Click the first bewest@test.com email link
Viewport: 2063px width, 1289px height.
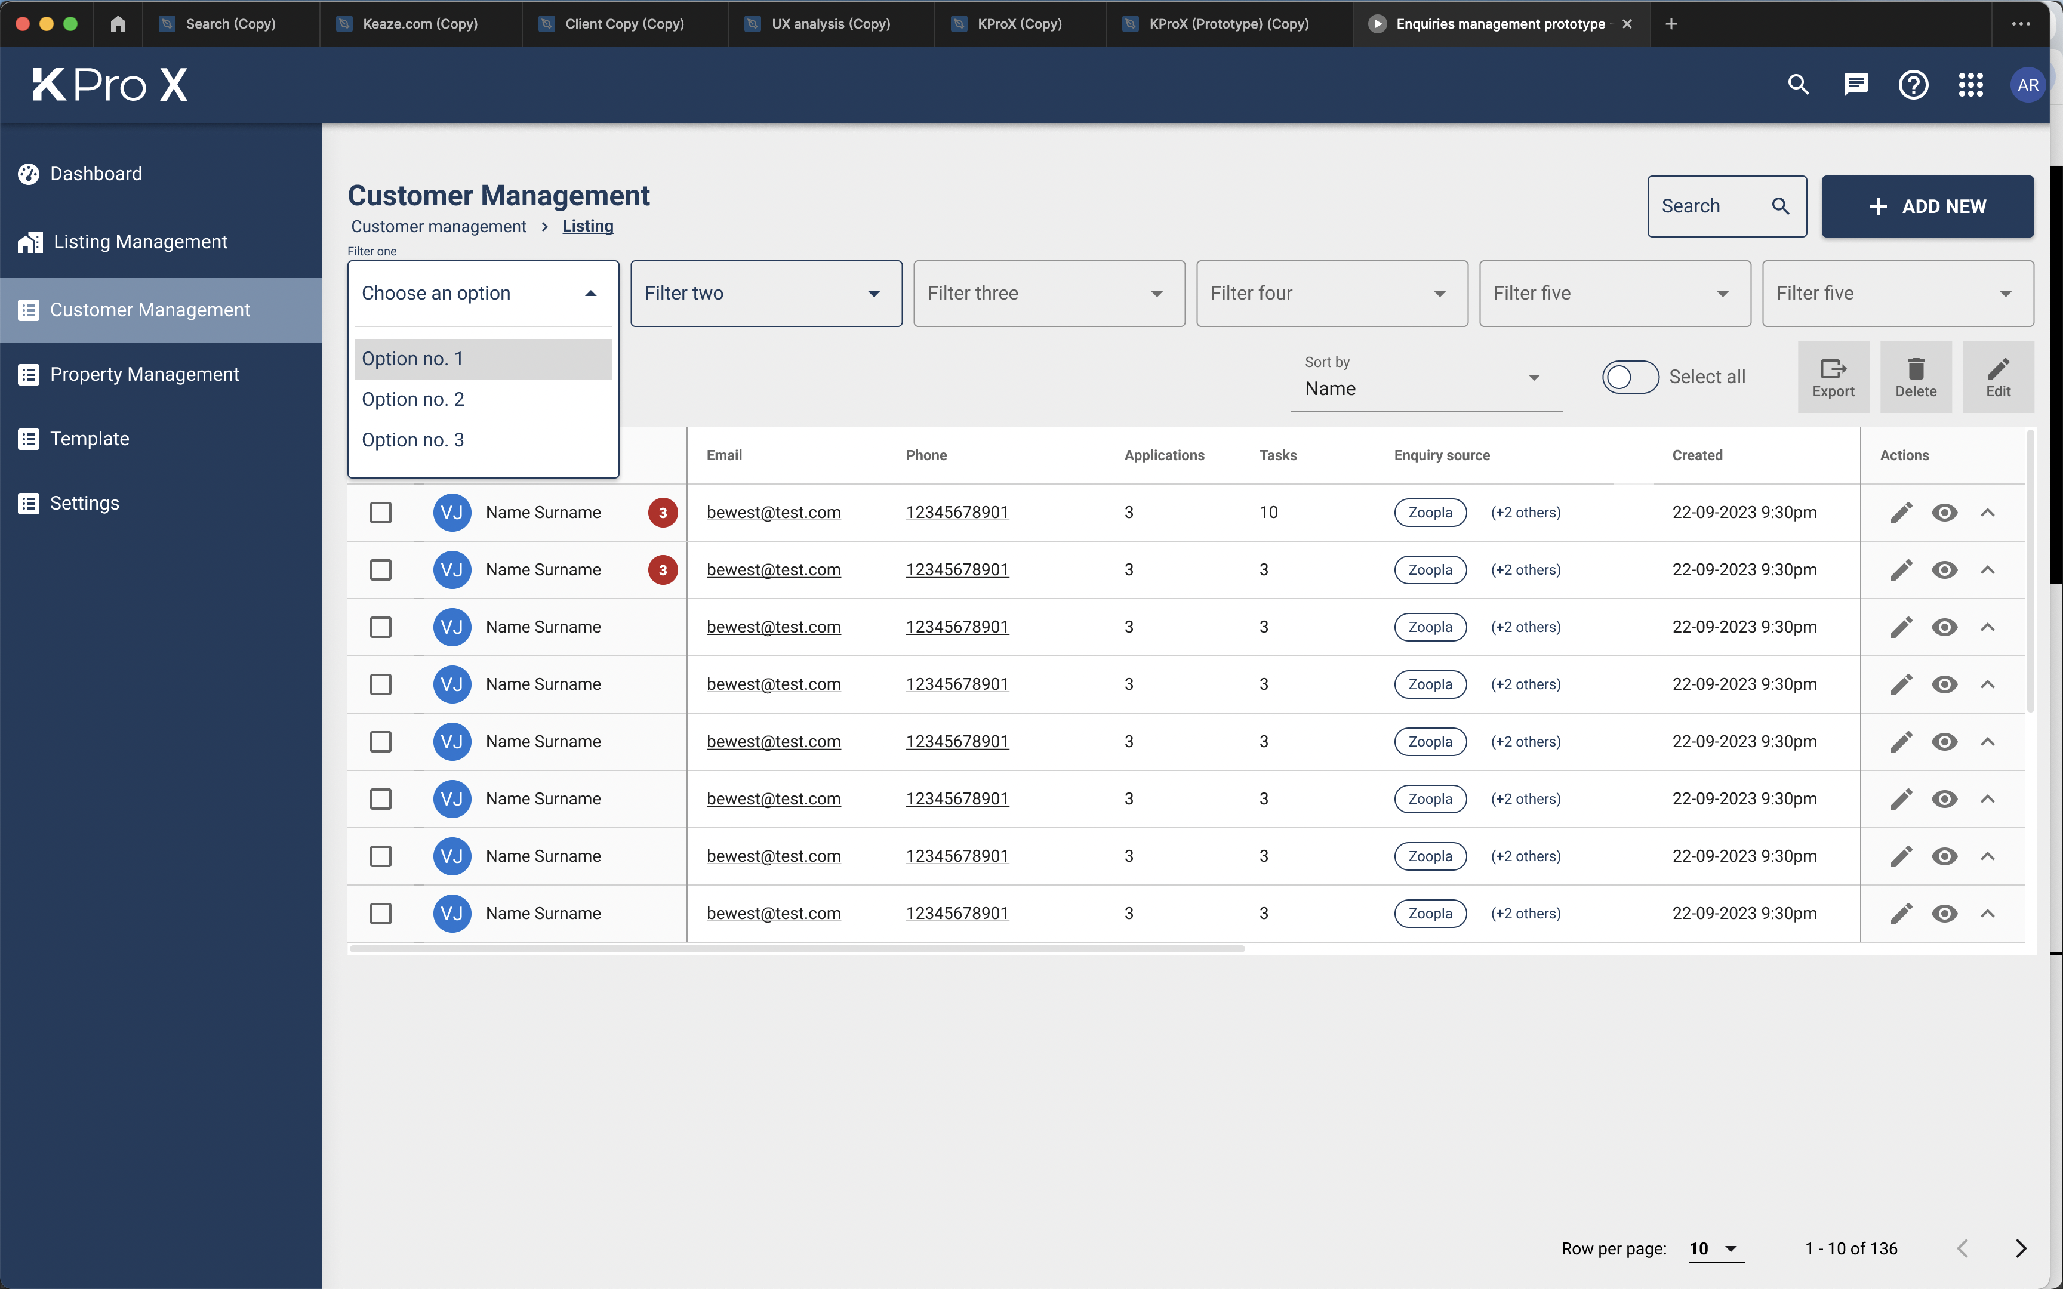pos(773,513)
